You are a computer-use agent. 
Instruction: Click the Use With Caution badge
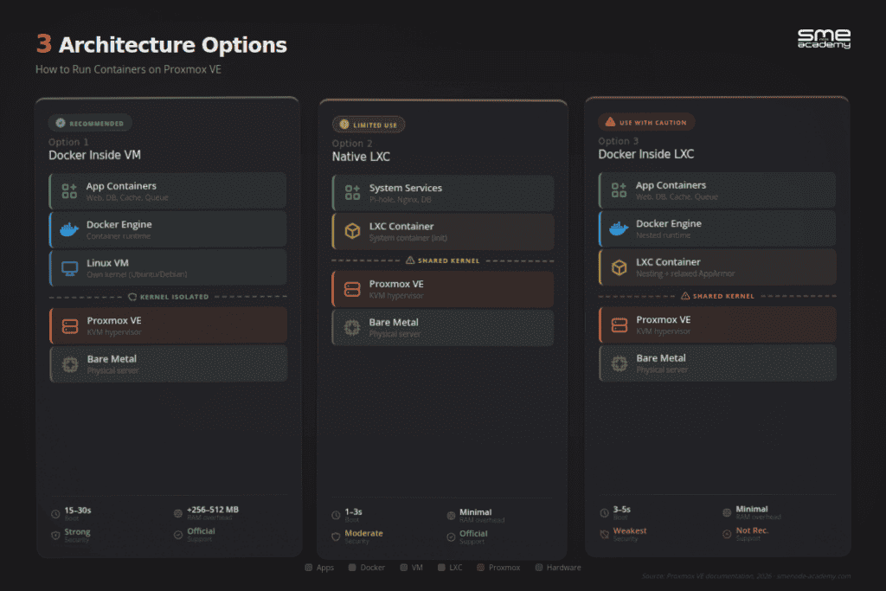[x=646, y=122]
